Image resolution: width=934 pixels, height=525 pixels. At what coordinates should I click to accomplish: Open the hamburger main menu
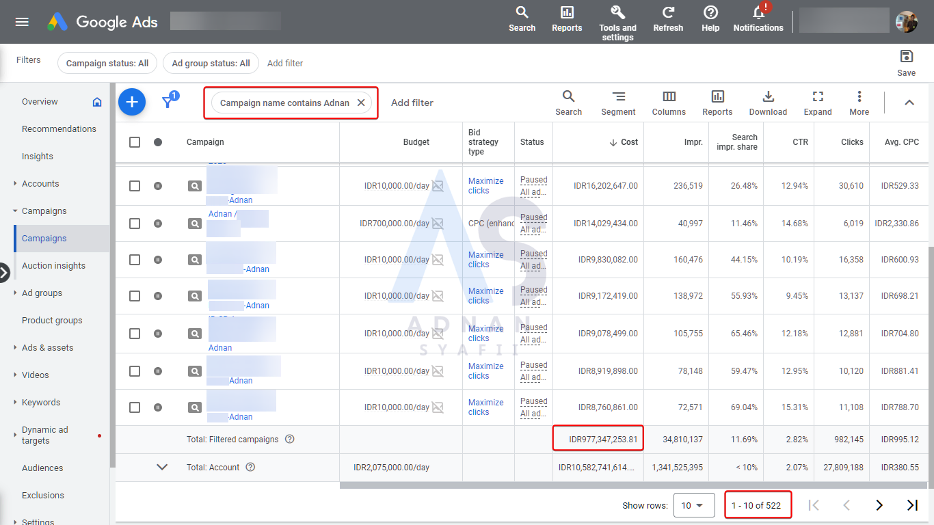[x=22, y=22]
